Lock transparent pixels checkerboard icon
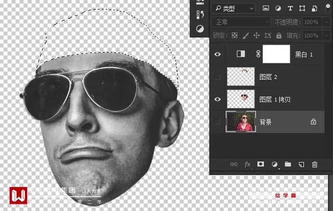Screen dimensions: 333x211 click(x=235, y=35)
